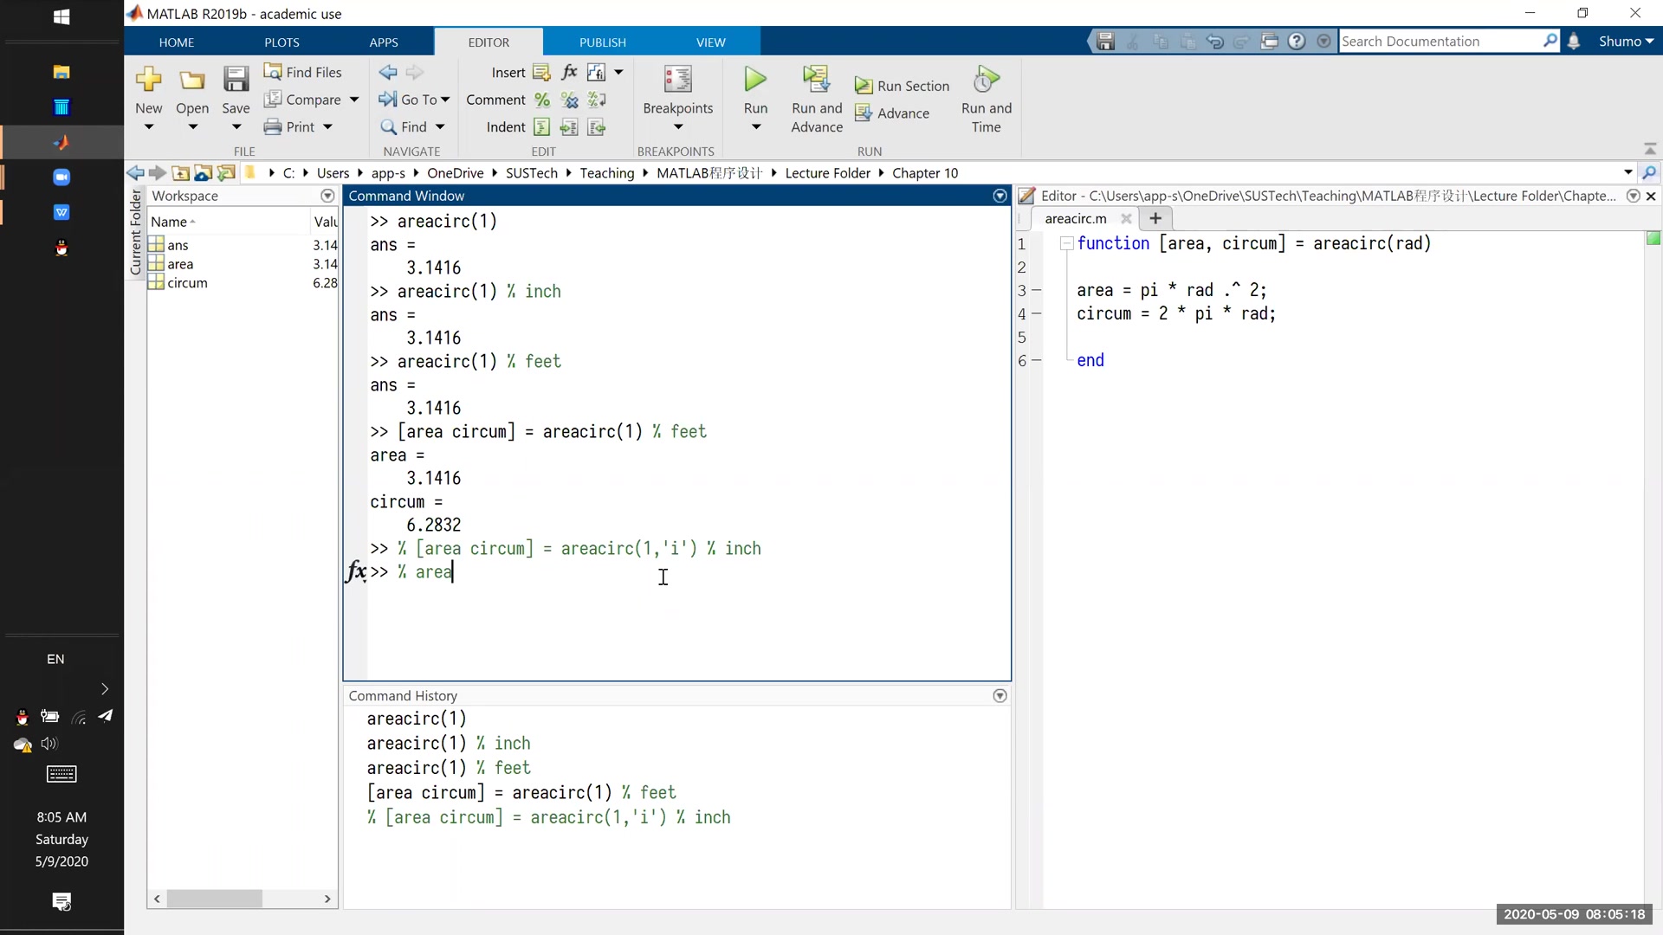Click the Run and Time icon
Screen dimensions: 1663x935
(986, 80)
